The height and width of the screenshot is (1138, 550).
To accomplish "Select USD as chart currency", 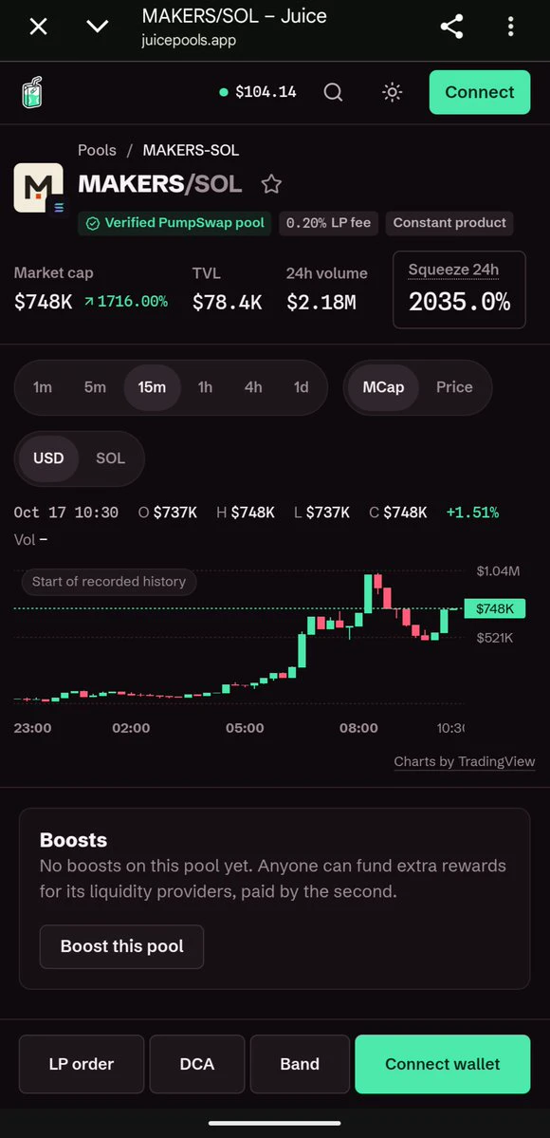I will click(x=48, y=458).
